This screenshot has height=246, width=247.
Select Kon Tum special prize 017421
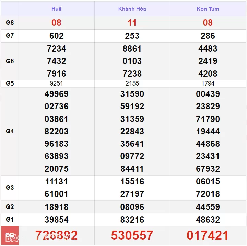(208, 235)
